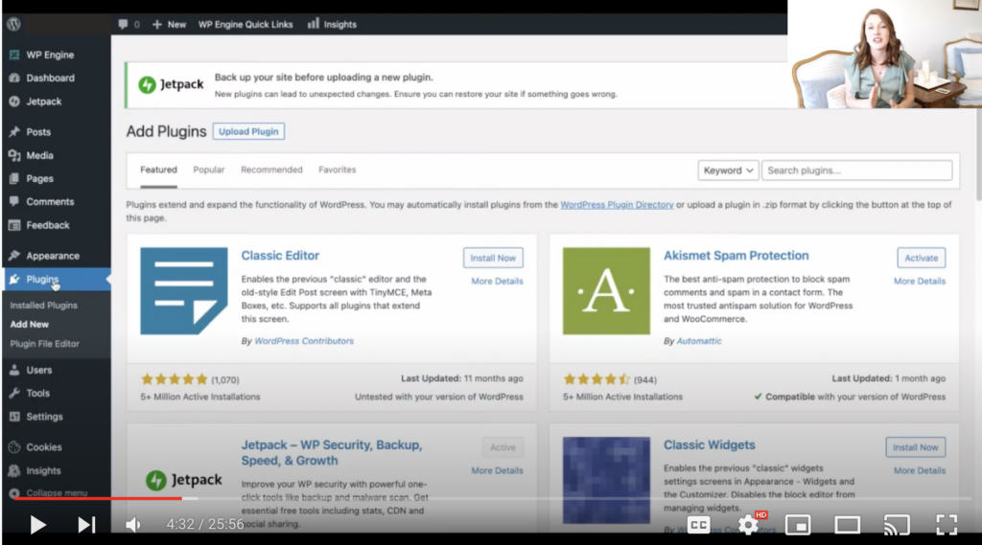Click the WordPress logo in admin bar
This screenshot has width=982, height=545.
click(x=13, y=24)
